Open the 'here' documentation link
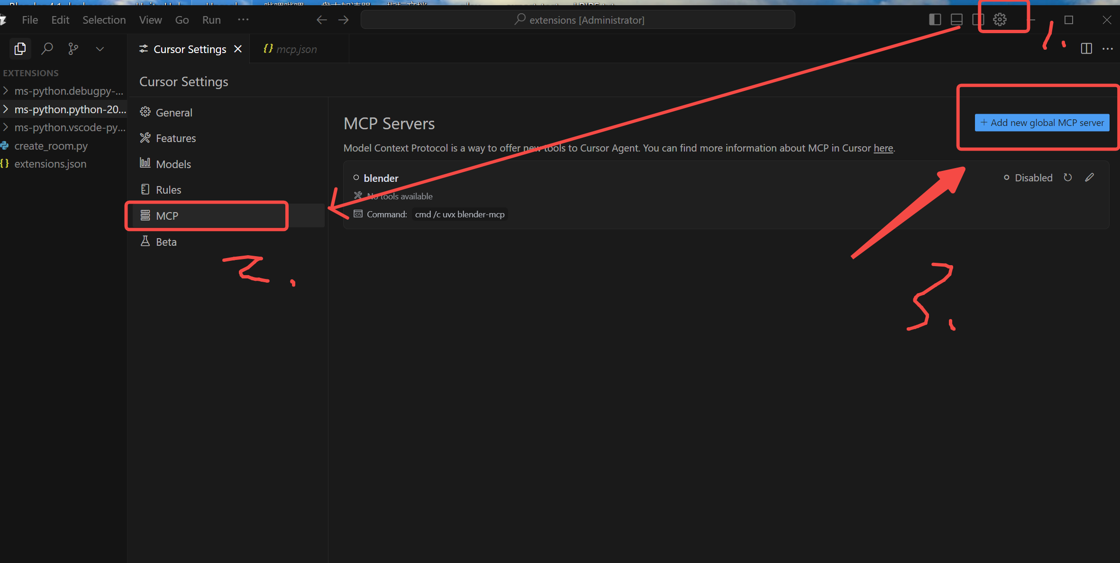 [883, 148]
